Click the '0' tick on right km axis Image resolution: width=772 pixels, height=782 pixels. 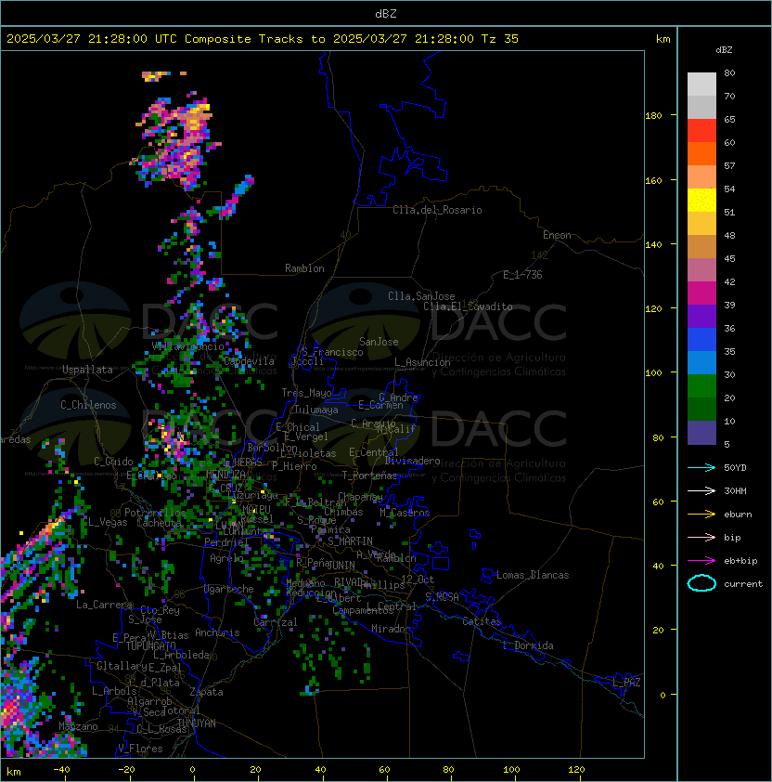(663, 696)
